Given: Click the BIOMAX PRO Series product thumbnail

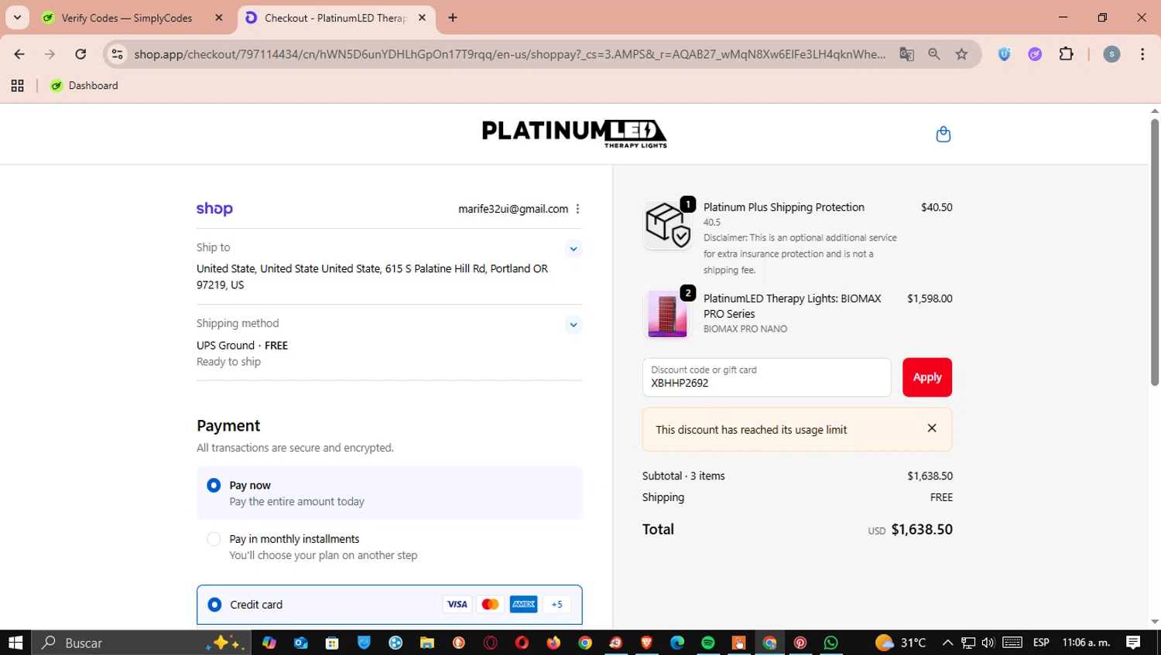Looking at the screenshot, I should pyautogui.click(x=667, y=314).
